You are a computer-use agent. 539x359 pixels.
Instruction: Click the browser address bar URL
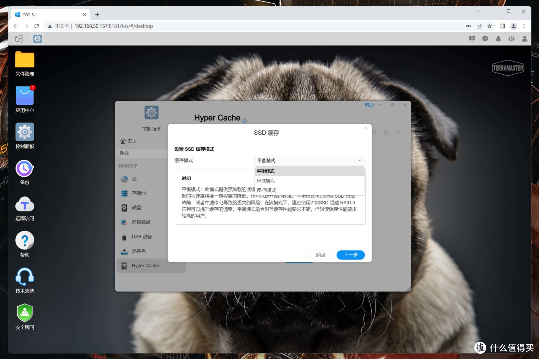[x=114, y=26]
